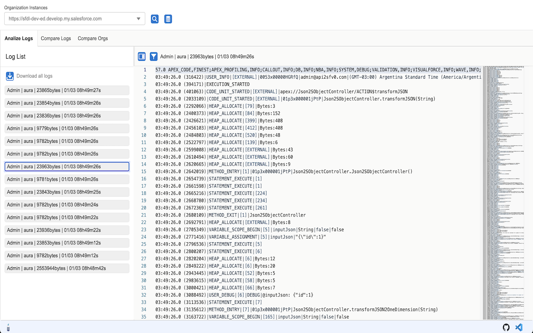The height and width of the screenshot is (333, 533).
Task: Click the transformJSON2OneDimension METHOD_ENTRY line
Action: coord(296,310)
